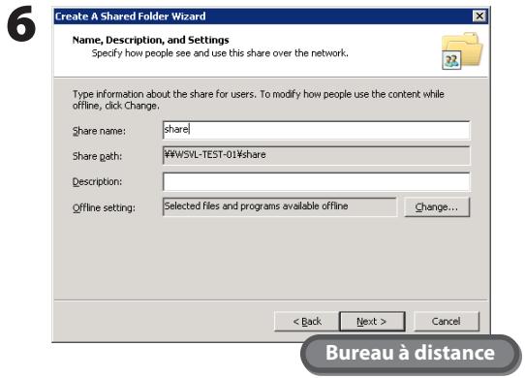Screen dimensions: 525x378
Task: Click the Offline setting label
Action: [104, 207]
